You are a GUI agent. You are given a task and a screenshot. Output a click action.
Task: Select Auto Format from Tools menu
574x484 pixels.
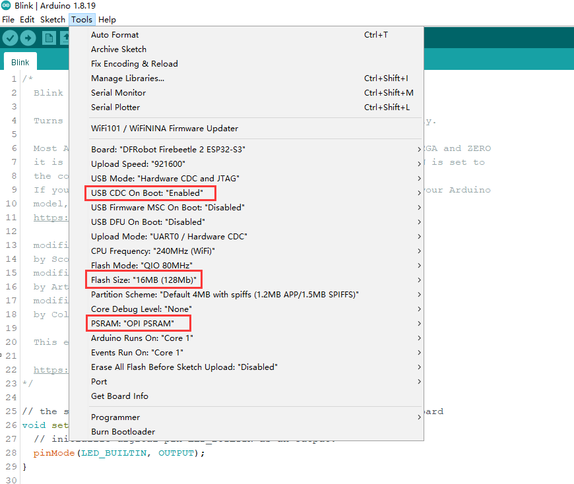[x=115, y=35]
